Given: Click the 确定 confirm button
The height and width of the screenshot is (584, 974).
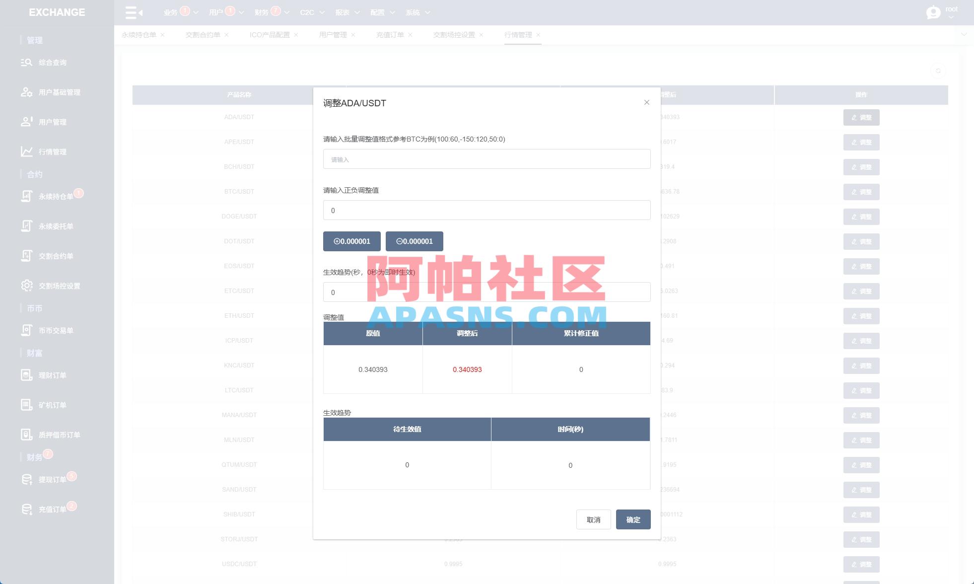Looking at the screenshot, I should point(633,519).
